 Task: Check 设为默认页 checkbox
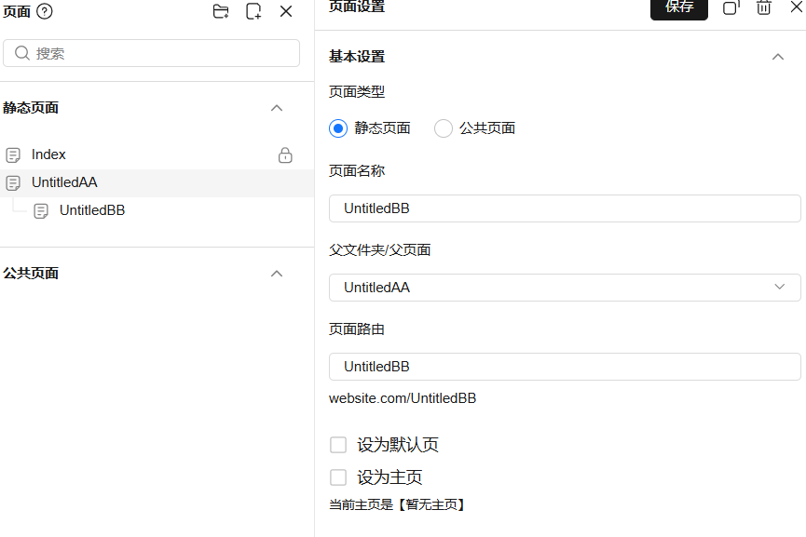338,445
